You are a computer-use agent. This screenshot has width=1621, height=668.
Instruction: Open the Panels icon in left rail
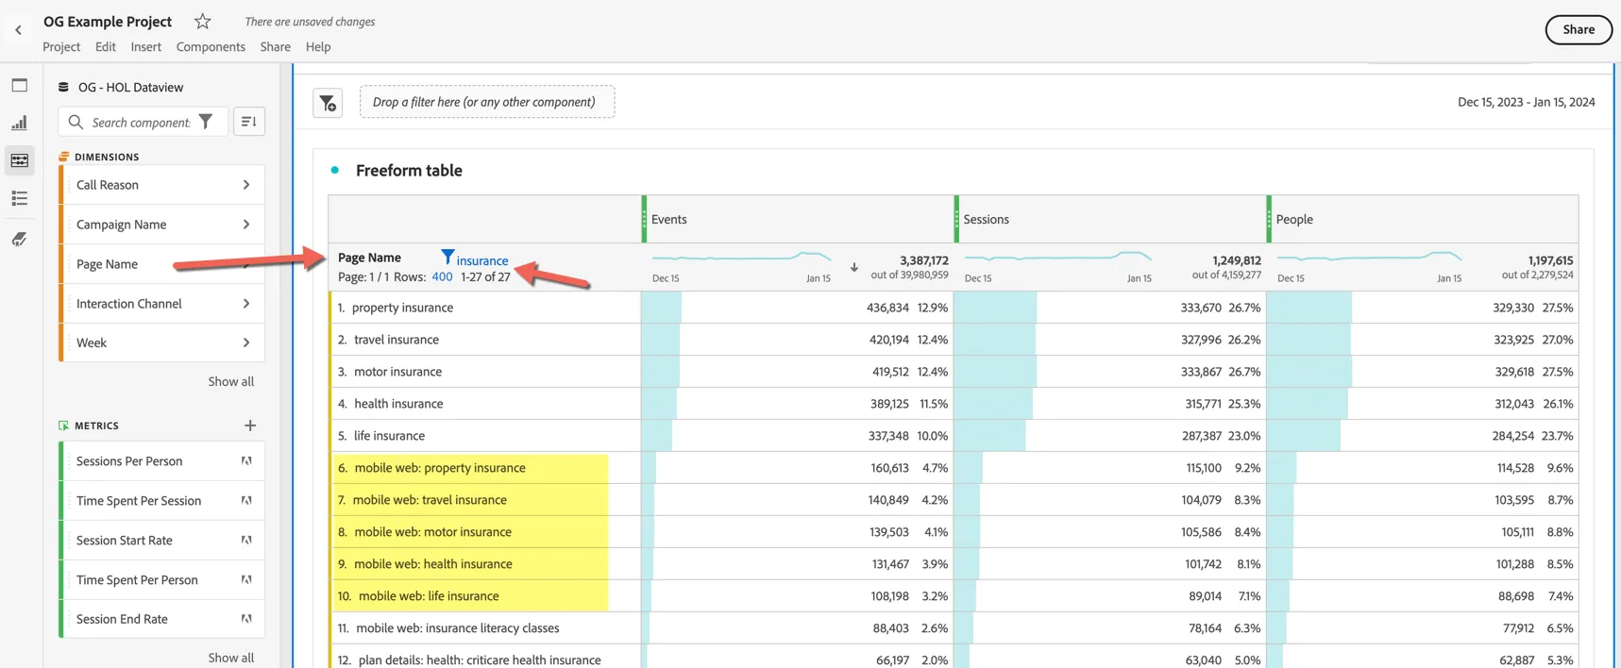(19, 85)
